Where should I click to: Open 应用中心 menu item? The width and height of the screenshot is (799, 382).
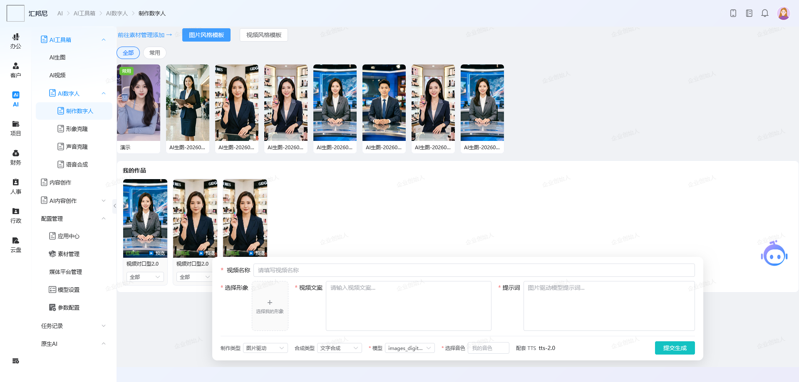coord(69,236)
